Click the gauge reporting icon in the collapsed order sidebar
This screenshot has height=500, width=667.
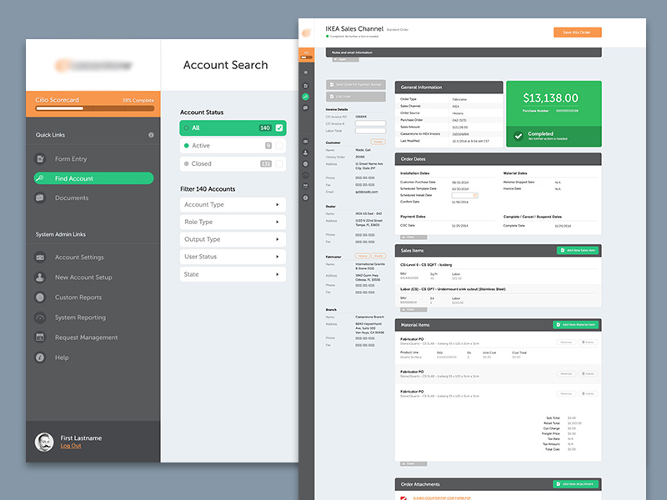click(x=305, y=175)
